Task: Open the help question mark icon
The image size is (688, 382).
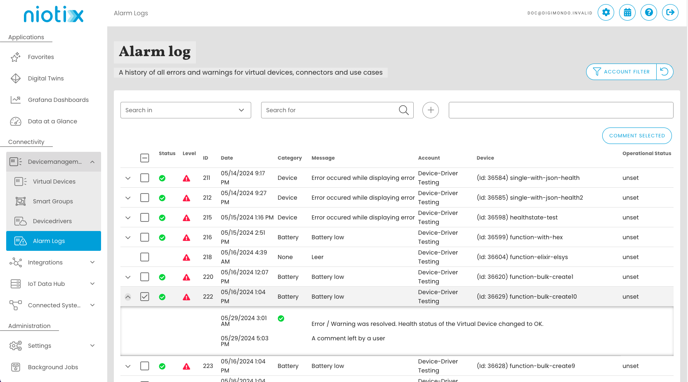Action: pos(648,12)
